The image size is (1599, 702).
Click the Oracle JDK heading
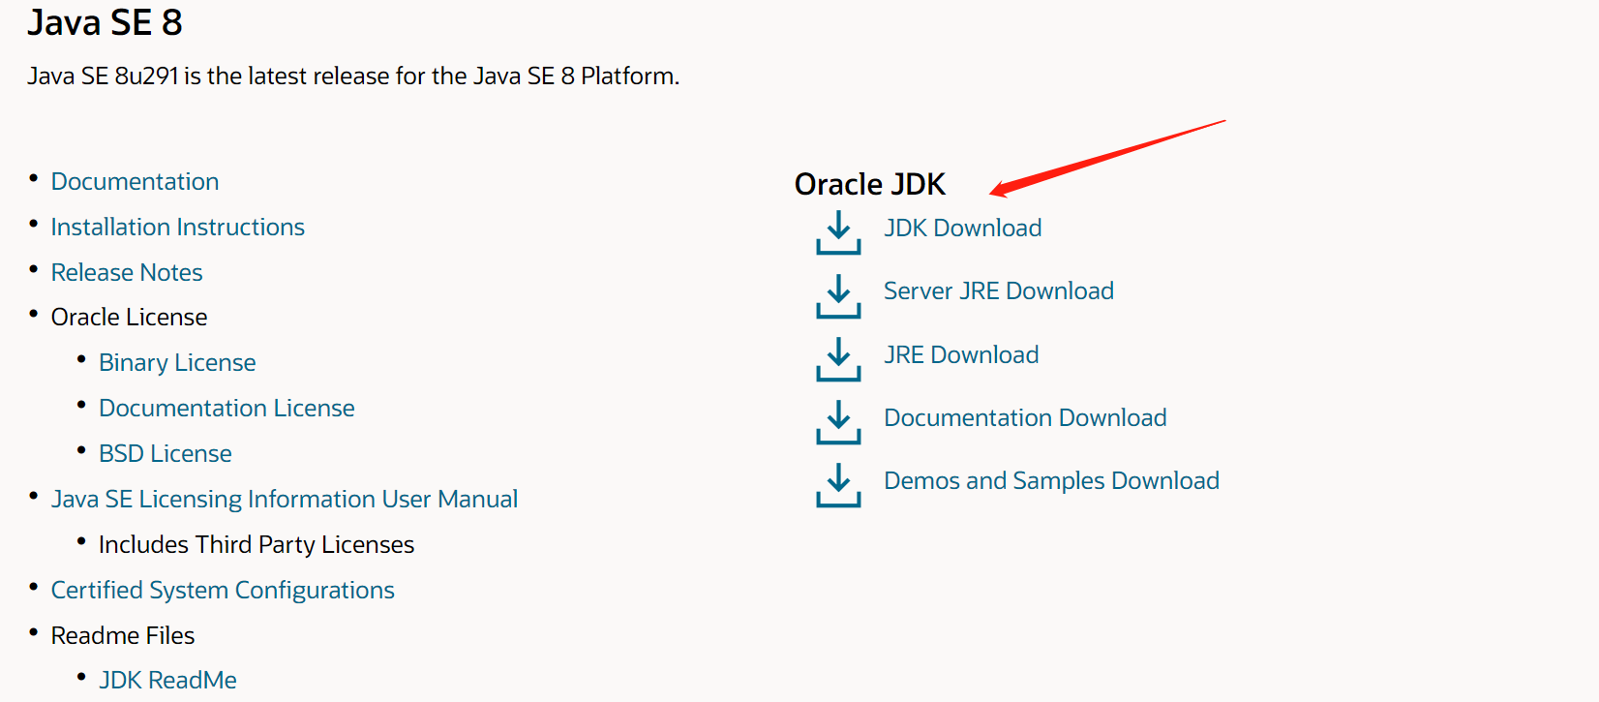870,184
